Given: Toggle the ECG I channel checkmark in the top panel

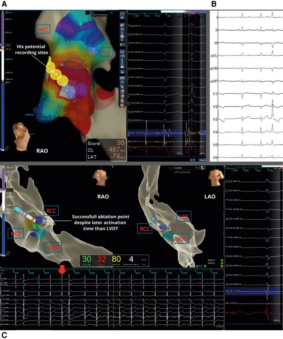Looking at the screenshot, I should coord(129,25).
